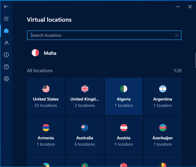This screenshot has height=167, width=196.
Task: Click the Malta flag icon
Action: (x=35, y=53)
